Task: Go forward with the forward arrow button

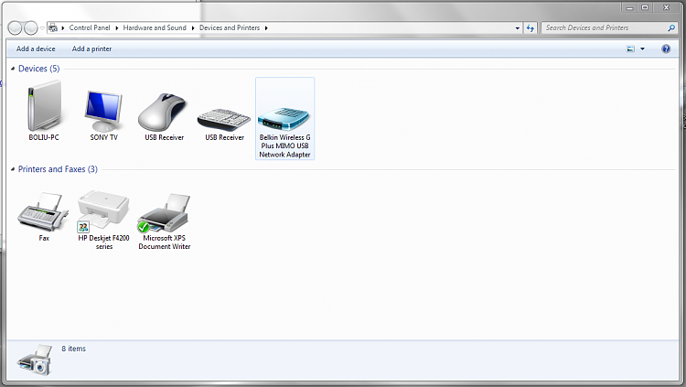Action: (30, 28)
